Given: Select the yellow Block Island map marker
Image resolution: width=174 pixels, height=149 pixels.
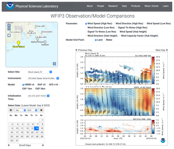Looking at the screenshot, I should [18, 43].
